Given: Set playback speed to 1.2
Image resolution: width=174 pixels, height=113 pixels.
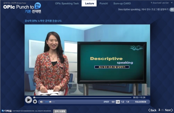Looking at the screenshot, I should click(123, 102).
